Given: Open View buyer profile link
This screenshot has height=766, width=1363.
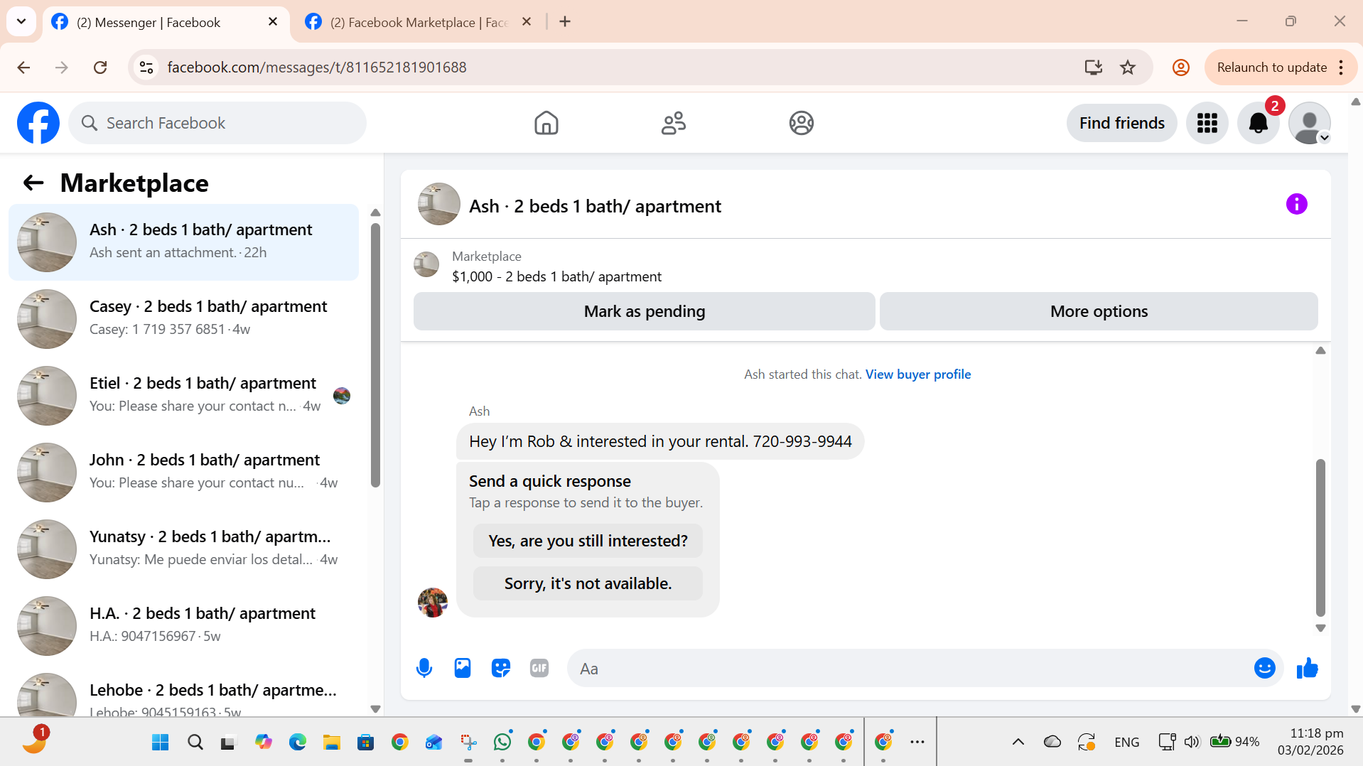Looking at the screenshot, I should [917, 374].
